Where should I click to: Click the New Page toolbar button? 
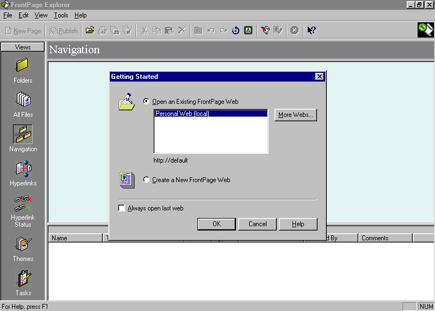pos(23,30)
